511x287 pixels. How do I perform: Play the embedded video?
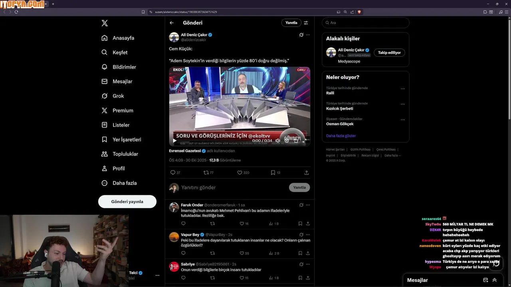click(x=174, y=141)
